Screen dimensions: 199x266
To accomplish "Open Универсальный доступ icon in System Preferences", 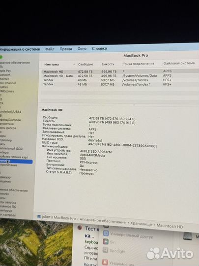I will click(x=106, y=233).
